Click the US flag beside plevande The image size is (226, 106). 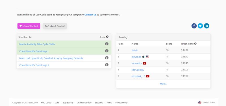tap(147, 57)
